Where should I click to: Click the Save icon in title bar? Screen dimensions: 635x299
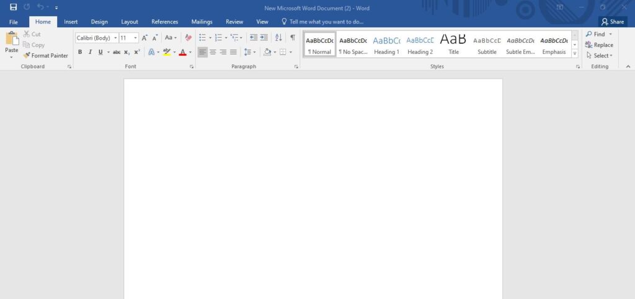[x=13, y=7]
